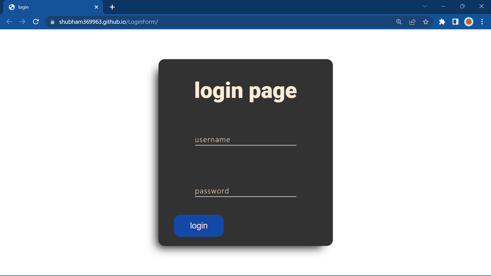The width and height of the screenshot is (491, 276).
Task: Open the side panel icon
Action: (455, 22)
